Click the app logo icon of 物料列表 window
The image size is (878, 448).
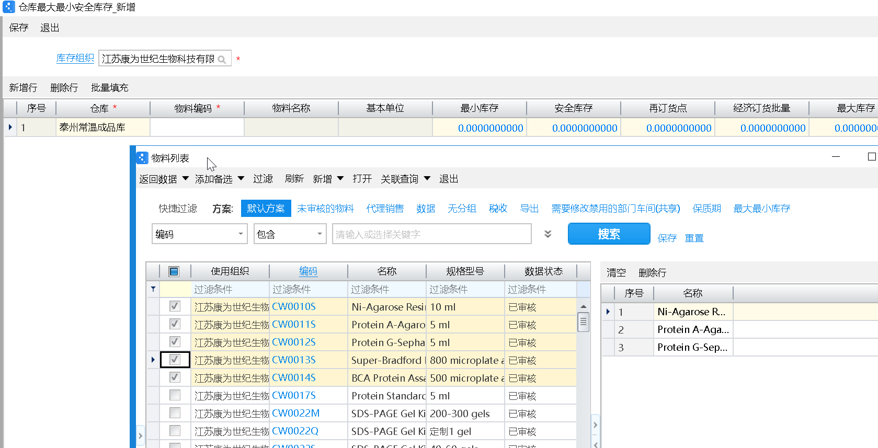142,158
